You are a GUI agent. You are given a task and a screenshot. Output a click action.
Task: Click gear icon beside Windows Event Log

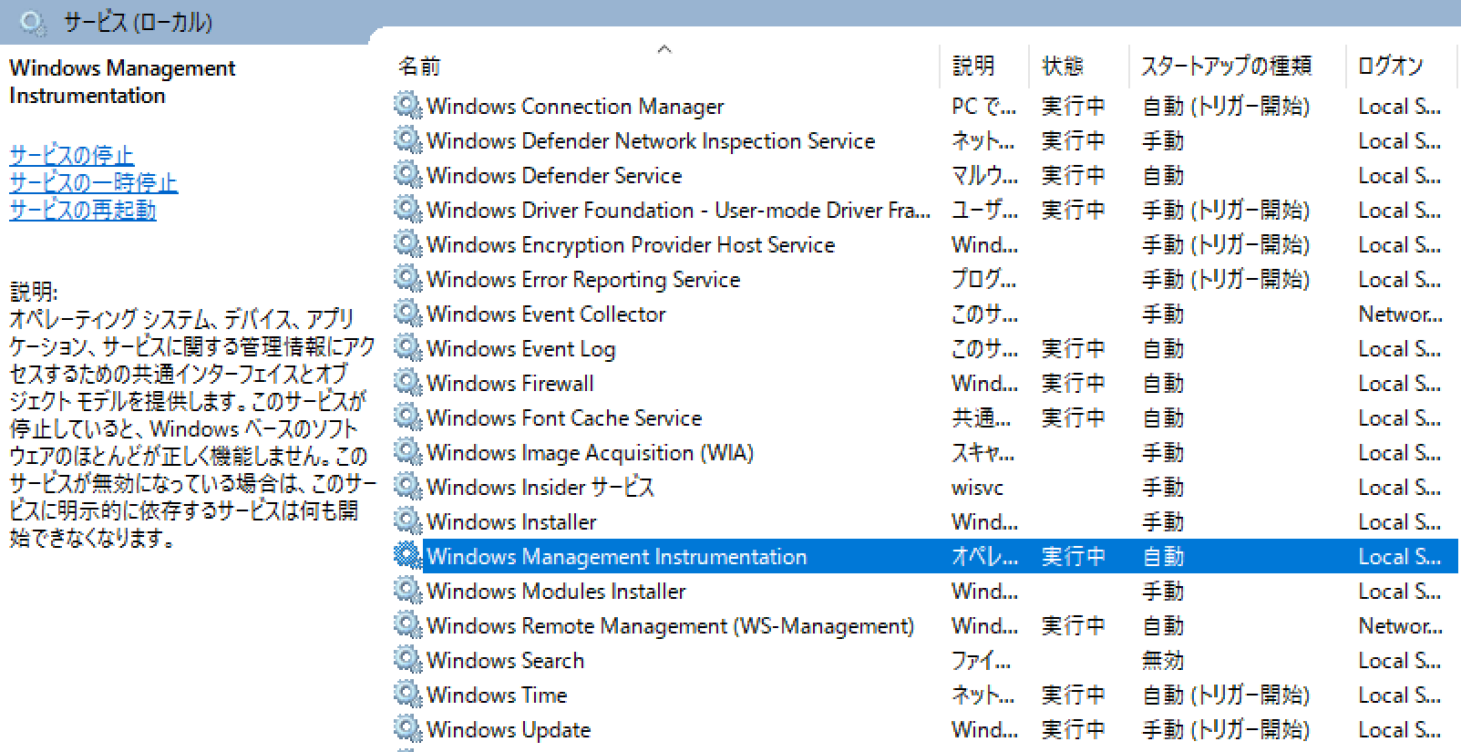pos(407,348)
